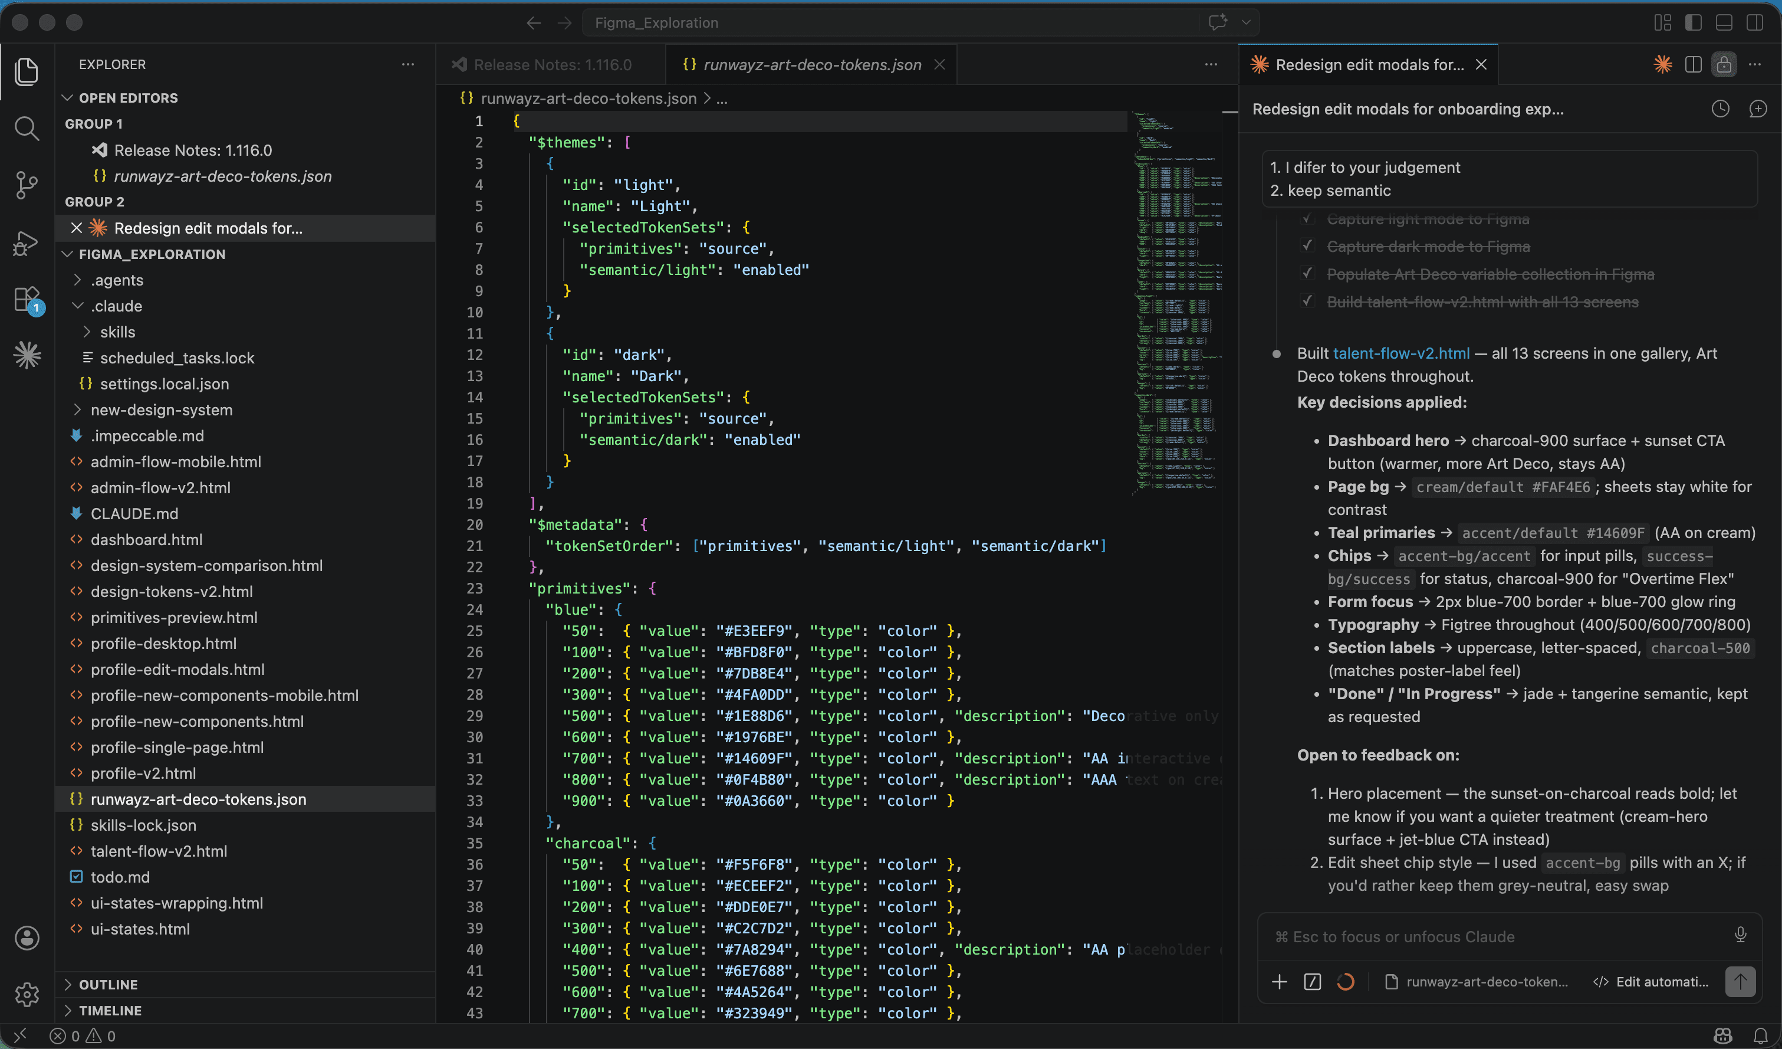Screen dimensions: 1782x1049
Task: Open Search in the activity bar
Action: pyautogui.click(x=26, y=129)
